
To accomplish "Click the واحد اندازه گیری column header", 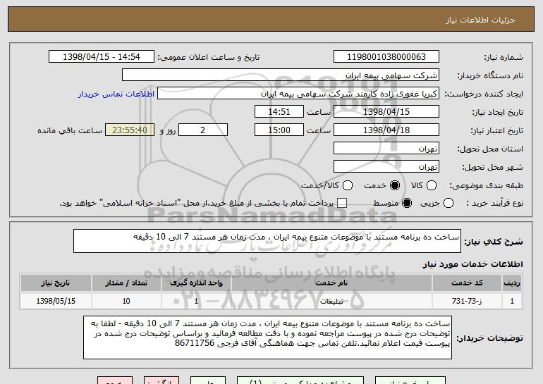I will [x=196, y=283].
